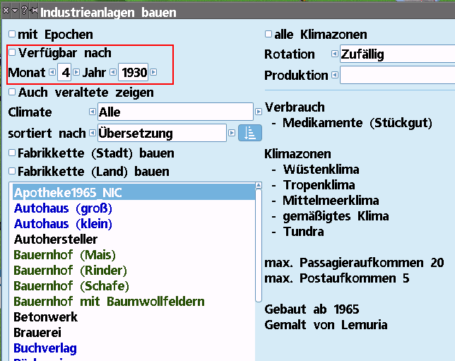The image size is (455, 361).
Task: Click the pin window icon in title bar
Action: click(34, 11)
